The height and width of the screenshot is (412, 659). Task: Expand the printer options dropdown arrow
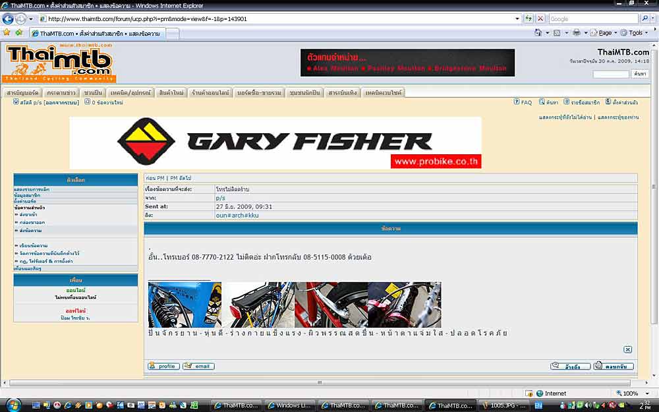(585, 33)
